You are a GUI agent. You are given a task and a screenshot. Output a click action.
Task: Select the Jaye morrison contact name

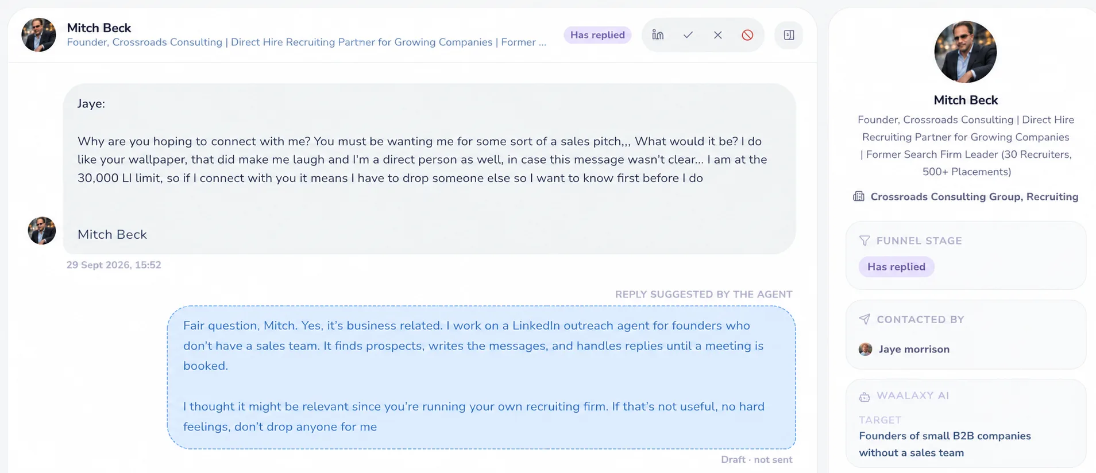(914, 349)
